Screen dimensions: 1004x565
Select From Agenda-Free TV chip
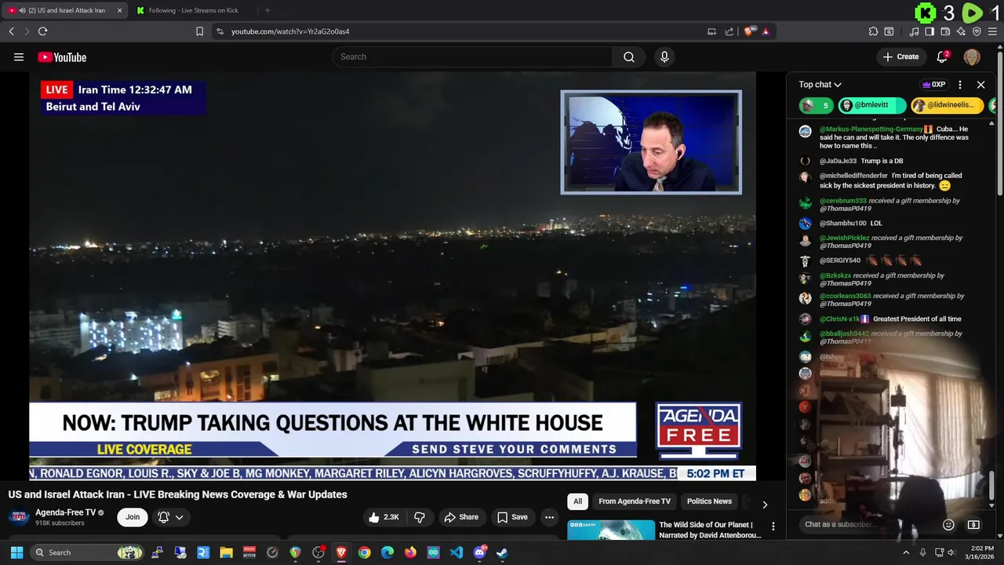635,501
